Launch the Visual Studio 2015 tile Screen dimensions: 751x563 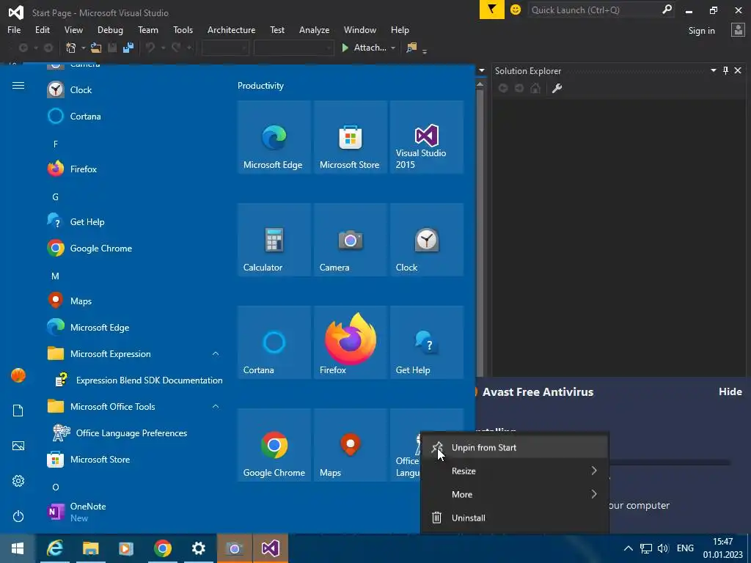coord(427,137)
